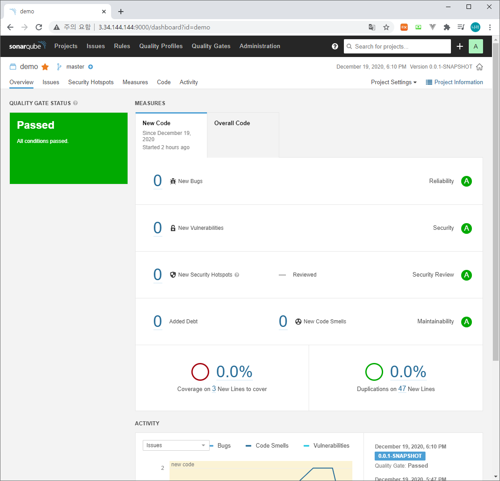Screen dimensions: 500x481
Task: Open the Issues graph type dropdown
Action: (176, 445)
